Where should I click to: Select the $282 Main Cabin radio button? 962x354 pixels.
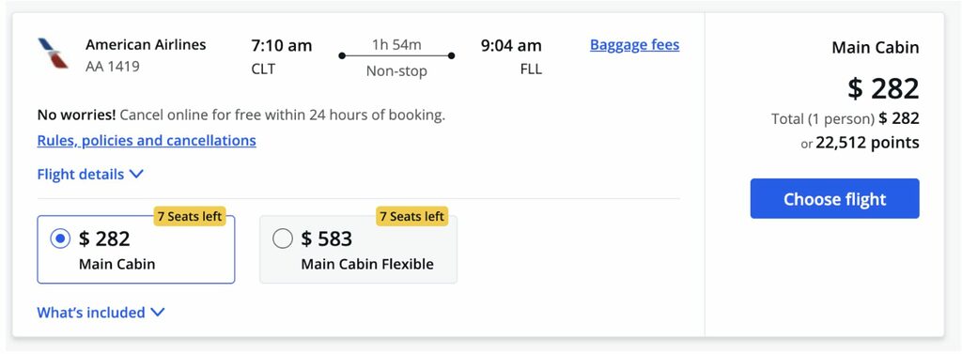coord(60,239)
